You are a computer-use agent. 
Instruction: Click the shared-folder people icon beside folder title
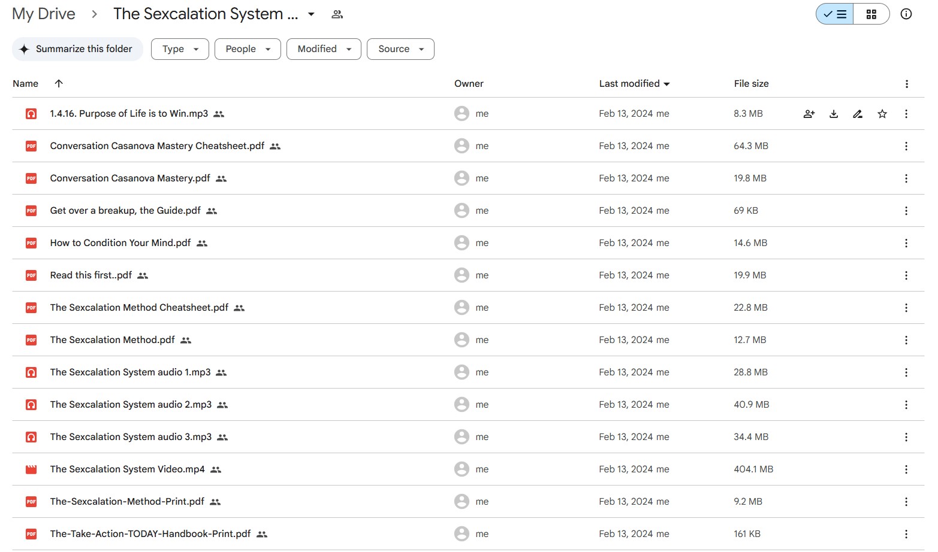(337, 14)
